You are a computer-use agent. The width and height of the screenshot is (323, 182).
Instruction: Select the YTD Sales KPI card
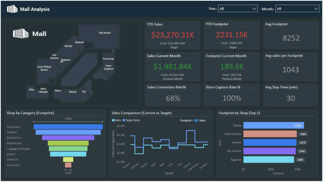(x=172, y=35)
